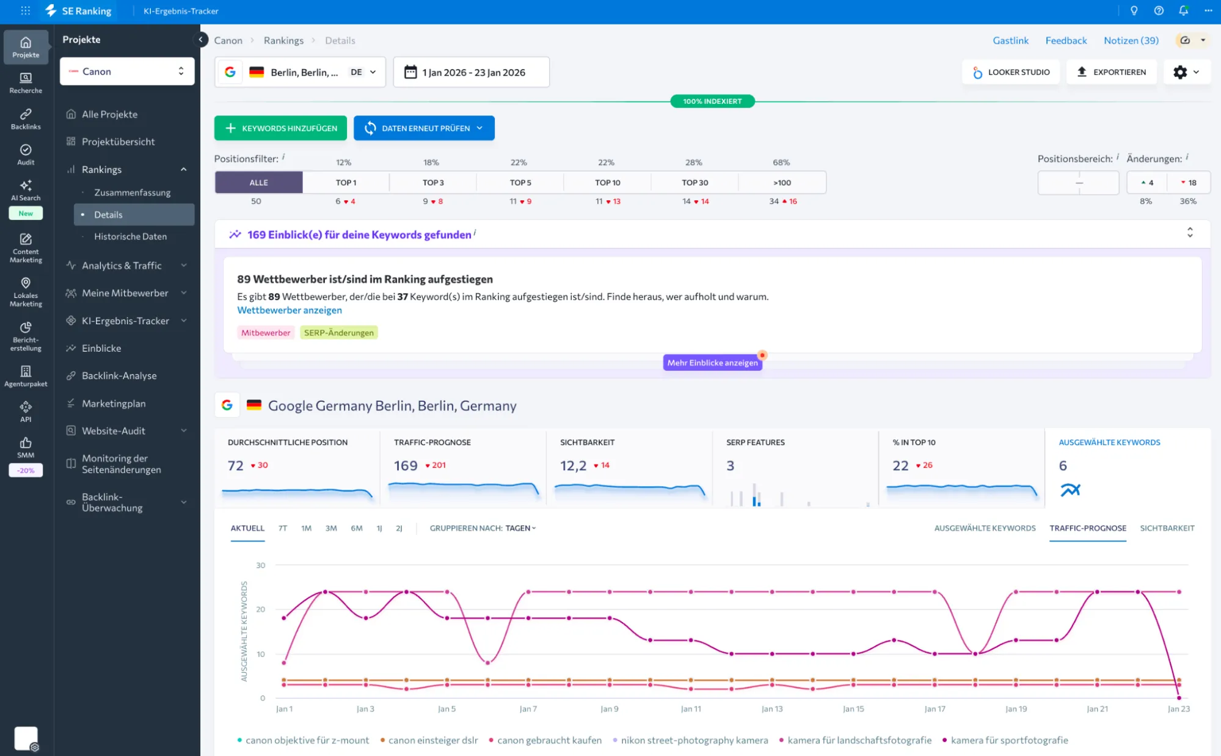
Task: Select the Audit tool in the sidebar
Action: click(x=25, y=154)
